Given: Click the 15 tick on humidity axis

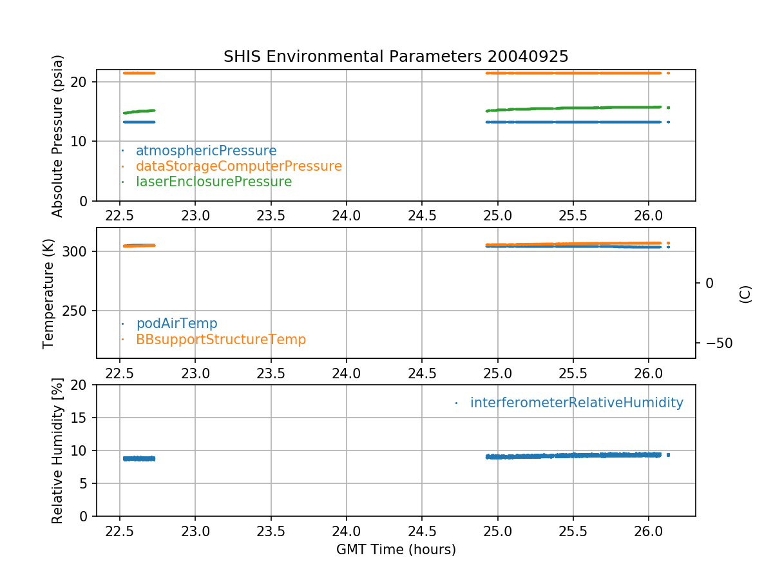Looking at the screenshot, I should [82, 418].
